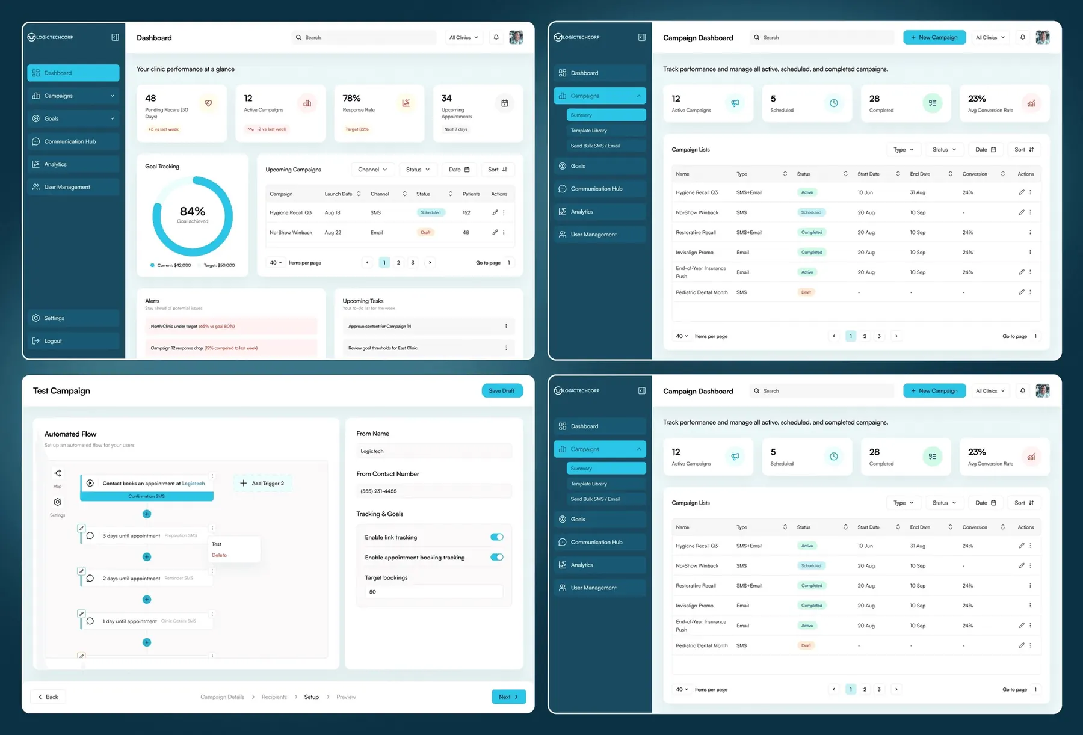
Task: Click the Add Trigger 2 button
Action: pyautogui.click(x=263, y=483)
